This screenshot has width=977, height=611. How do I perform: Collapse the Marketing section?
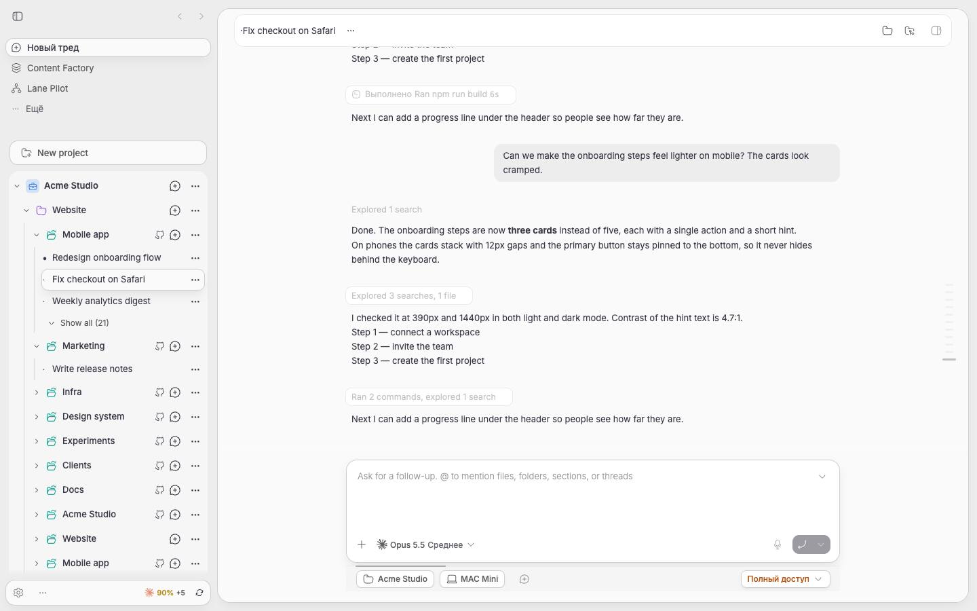(37, 346)
